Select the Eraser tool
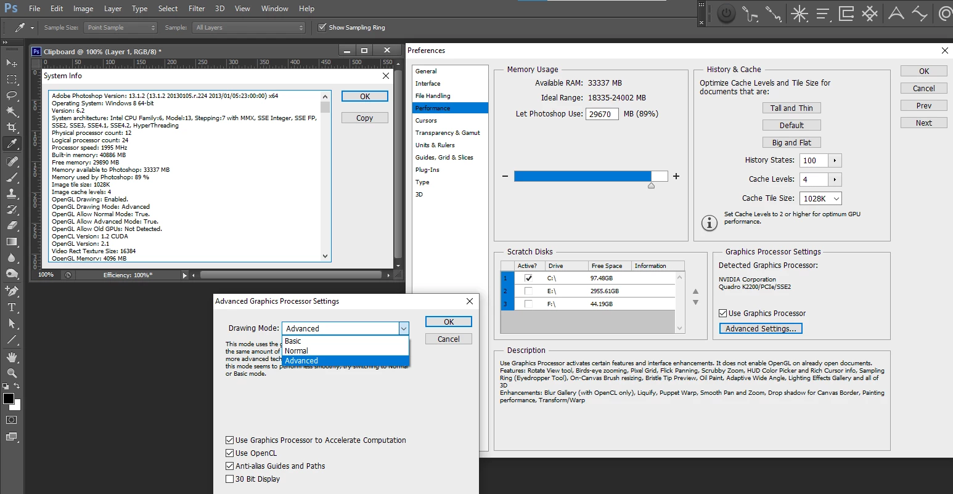This screenshot has width=953, height=494. [x=12, y=225]
